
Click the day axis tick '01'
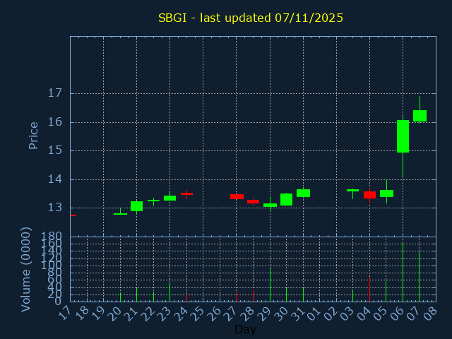point(314,313)
